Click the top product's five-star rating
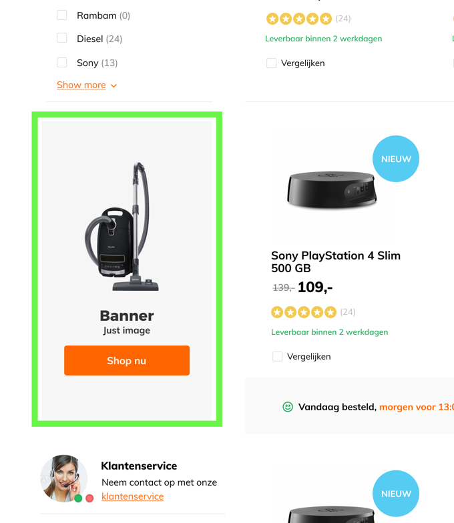454x523 pixels. click(x=299, y=19)
